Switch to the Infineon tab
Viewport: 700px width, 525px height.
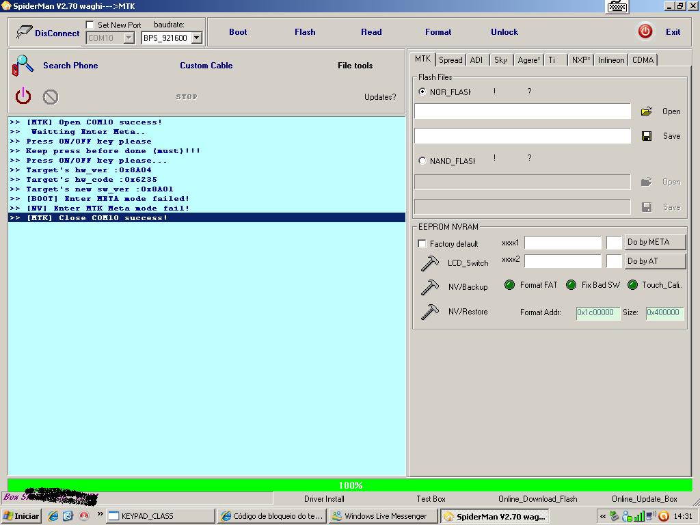[611, 60]
